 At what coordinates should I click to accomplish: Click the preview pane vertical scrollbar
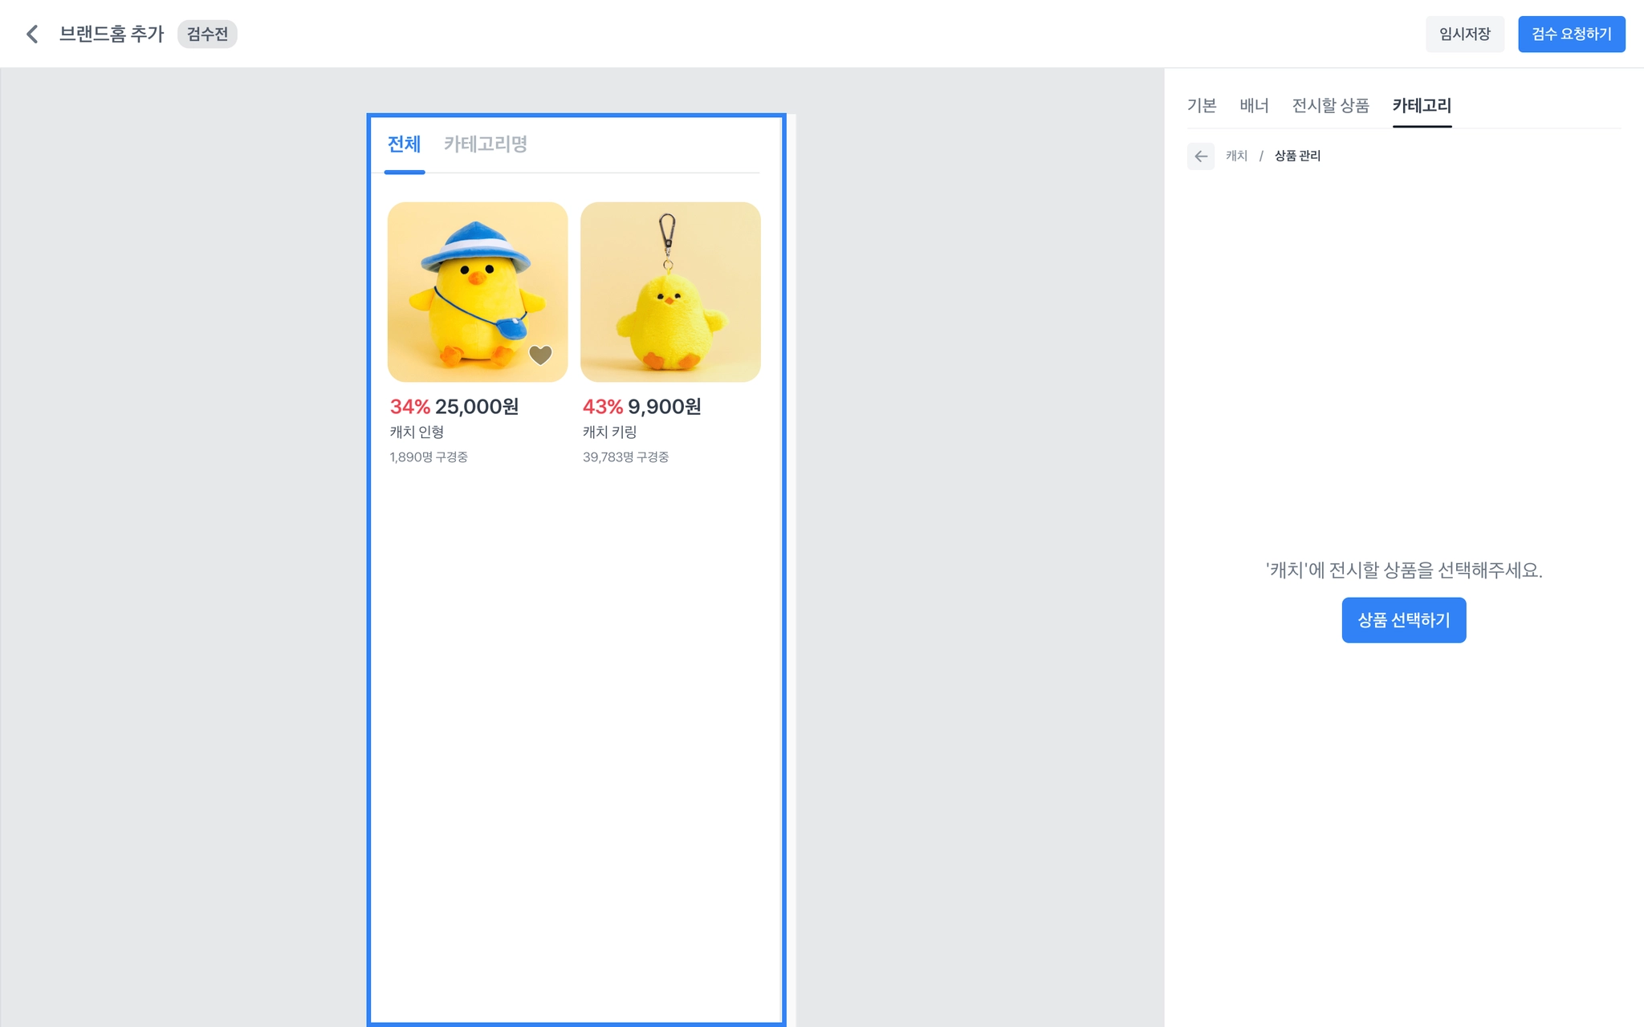[791, 562]
